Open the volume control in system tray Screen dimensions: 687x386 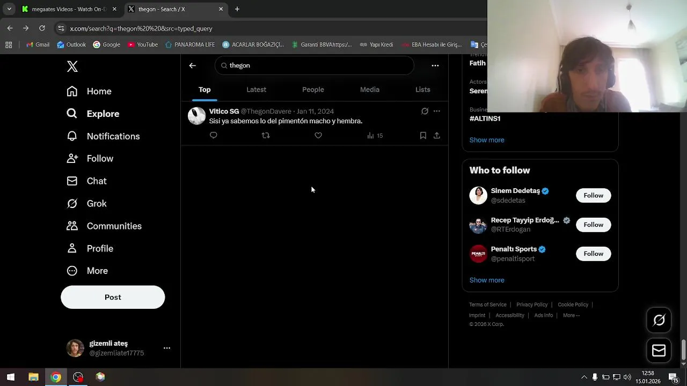[627, 377]
